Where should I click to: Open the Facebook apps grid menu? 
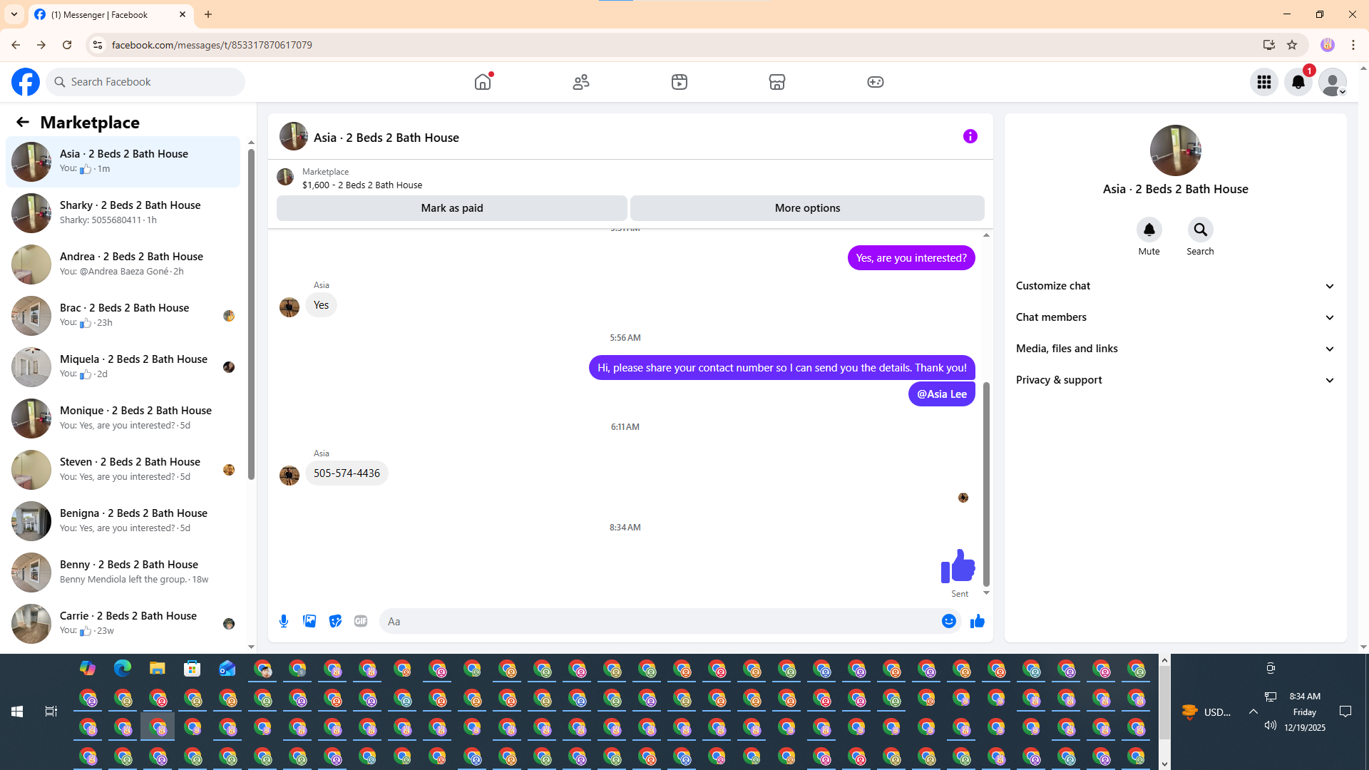[1263, 82]
